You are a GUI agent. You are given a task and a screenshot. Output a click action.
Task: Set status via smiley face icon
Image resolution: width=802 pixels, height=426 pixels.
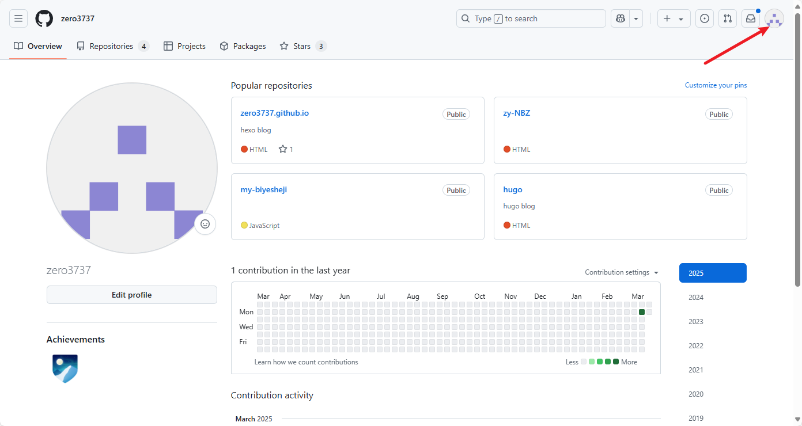(x=205, y=224)
